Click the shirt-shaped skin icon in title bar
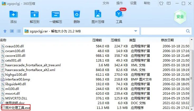194x111 pixels. [x=161, y=3]
